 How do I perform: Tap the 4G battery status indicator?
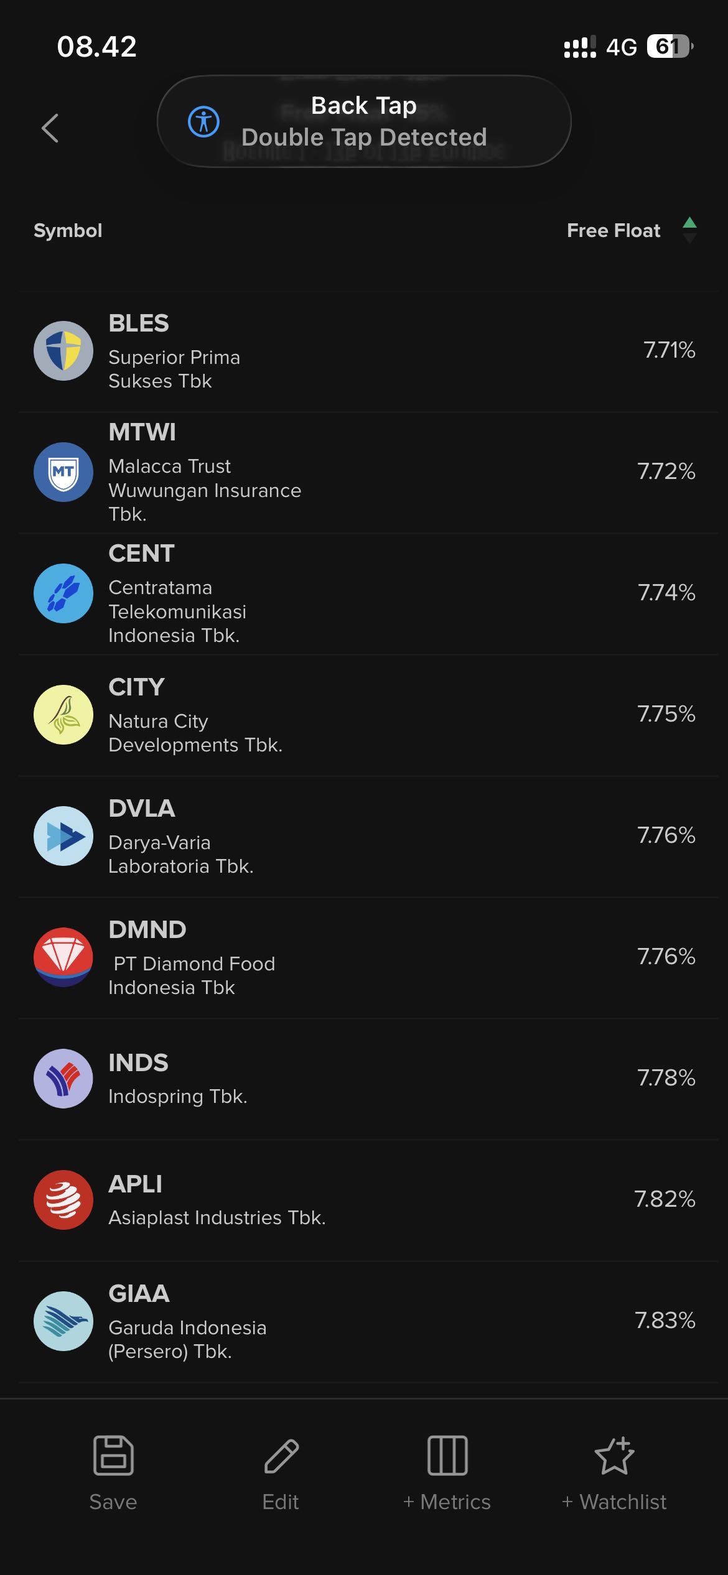tap(670, 47)
